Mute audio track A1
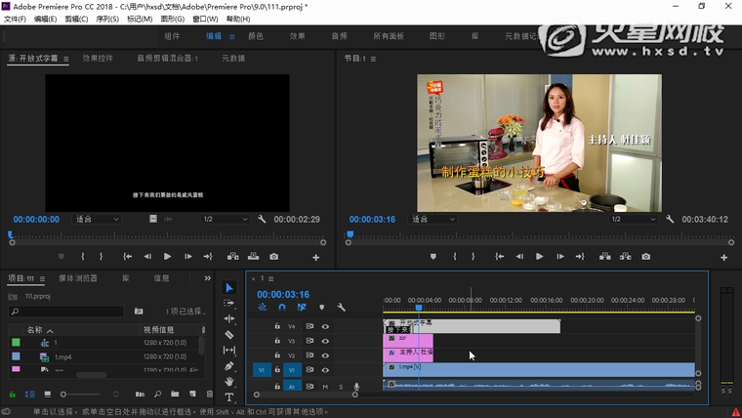This screenshot has height=418, width=742. tap(325, 387)
